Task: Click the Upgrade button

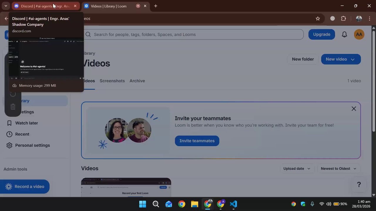Action: point(322,34)
